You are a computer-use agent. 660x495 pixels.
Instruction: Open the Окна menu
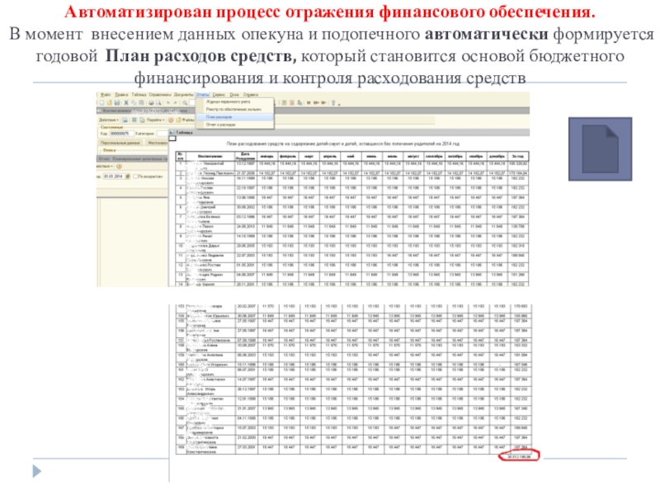[234, 95]
